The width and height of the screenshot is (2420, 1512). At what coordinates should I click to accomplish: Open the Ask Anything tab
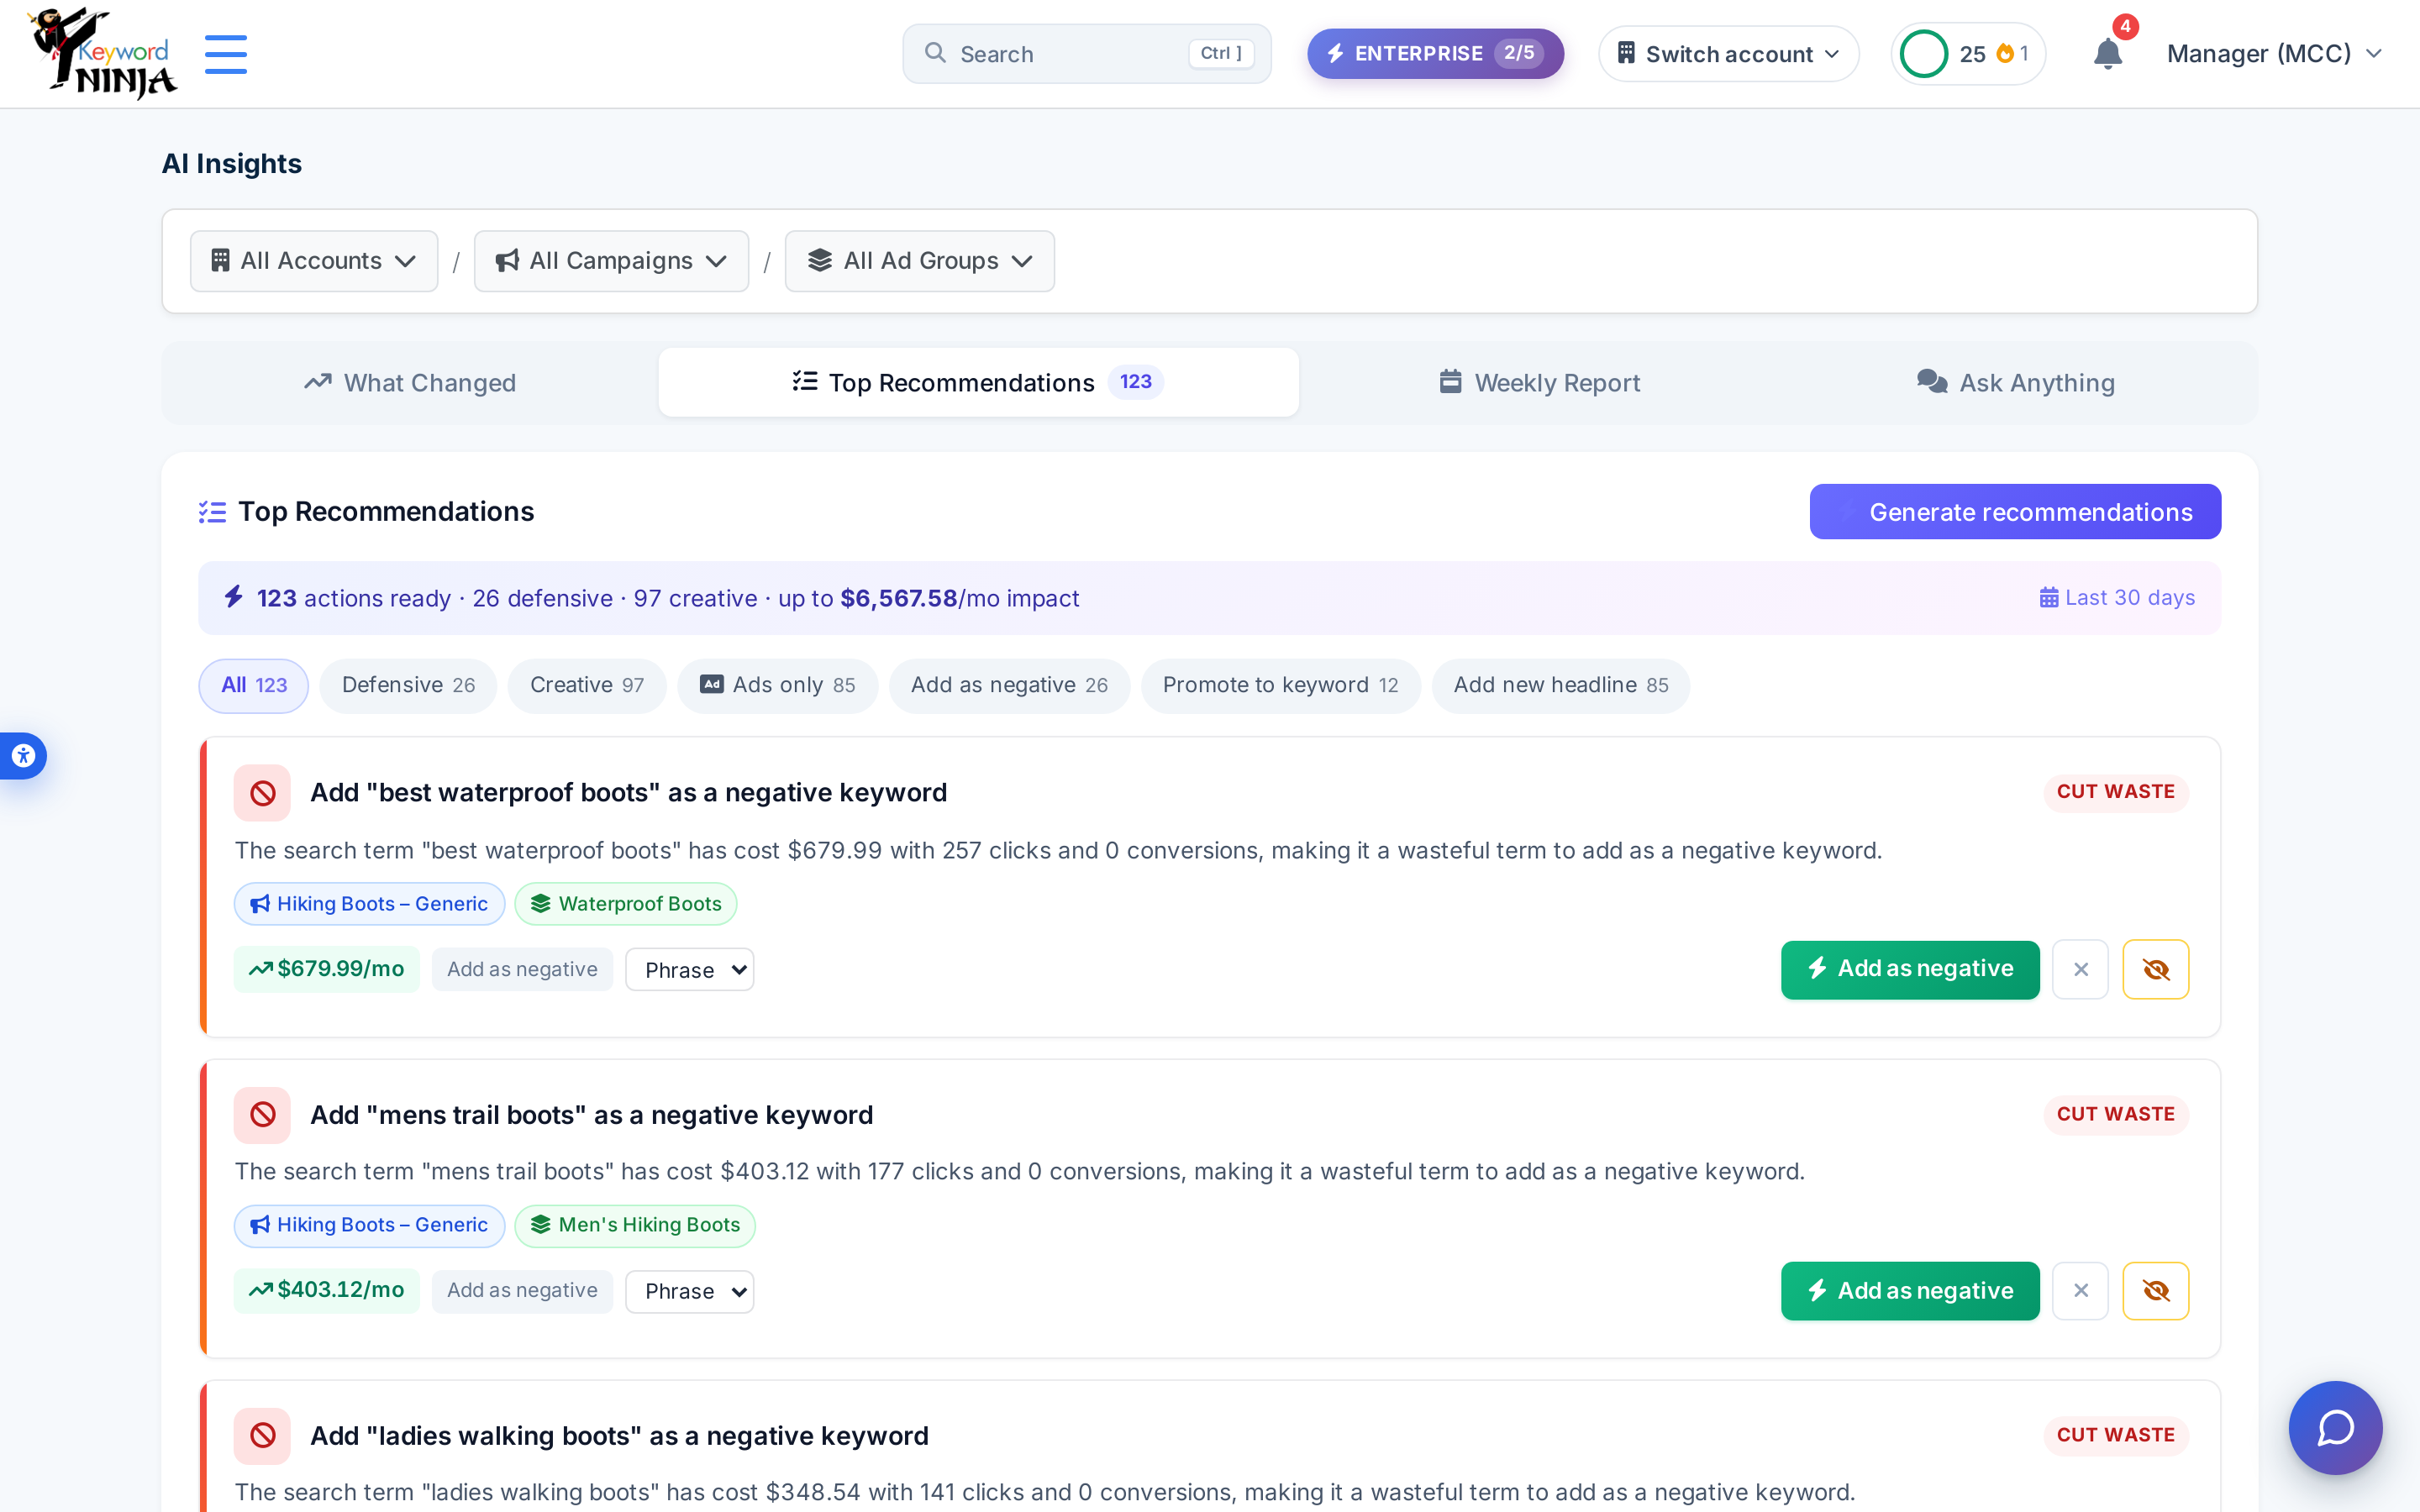[x=2016, y=383]
